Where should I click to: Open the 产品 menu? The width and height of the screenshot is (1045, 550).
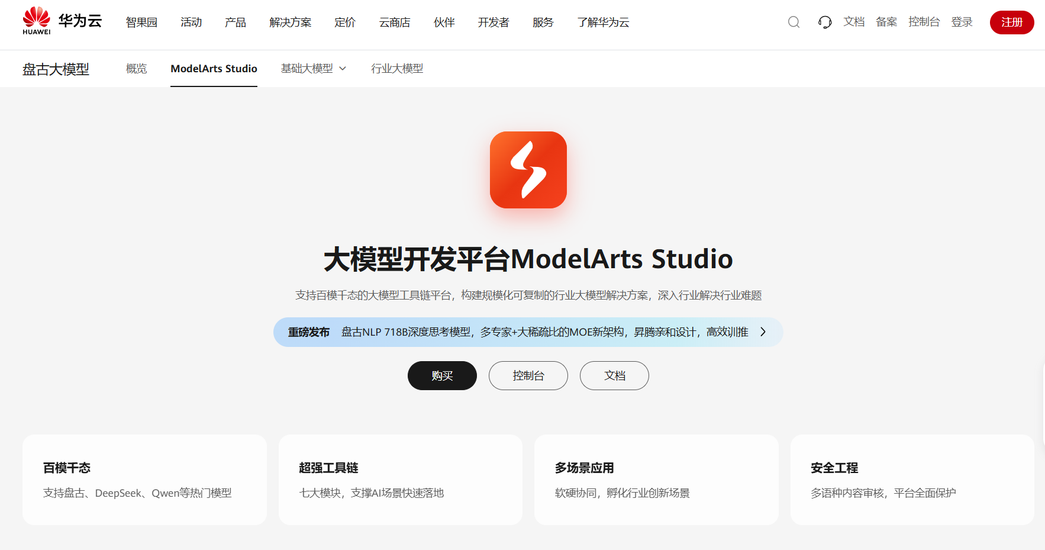click(x=236, y=22)
